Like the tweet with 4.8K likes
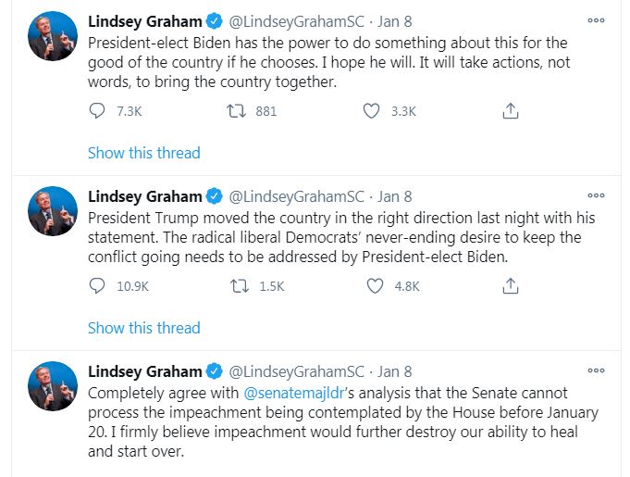 click(x=374, y=286)
